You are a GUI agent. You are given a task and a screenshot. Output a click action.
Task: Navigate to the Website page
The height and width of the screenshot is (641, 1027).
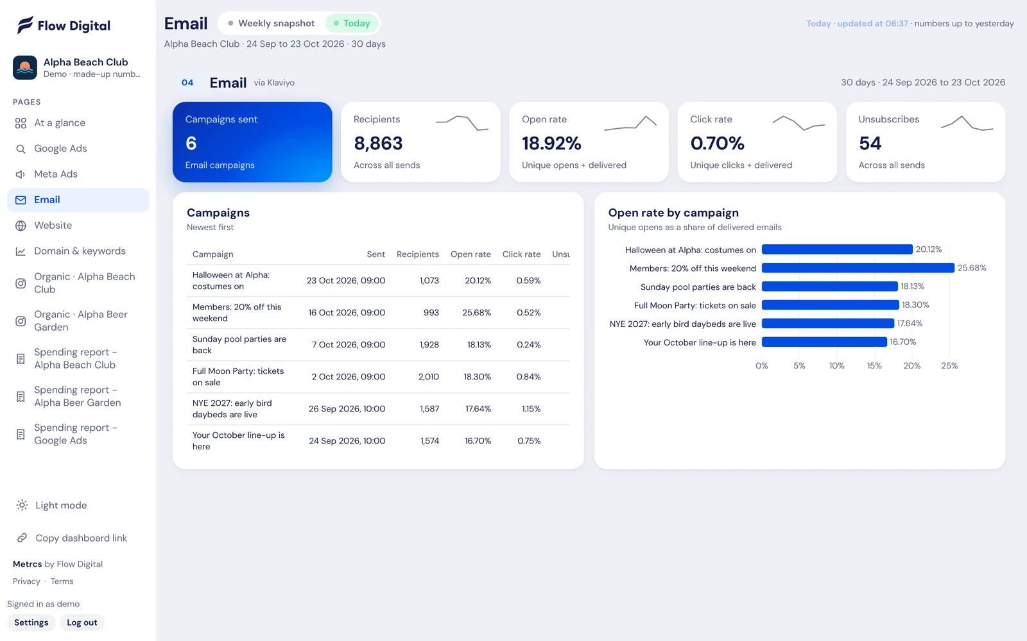click(78, 226)
